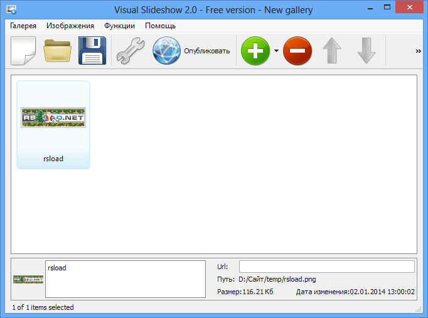Open the Помощь menu
The image size is (428, 318).
[x=160, y=26]
